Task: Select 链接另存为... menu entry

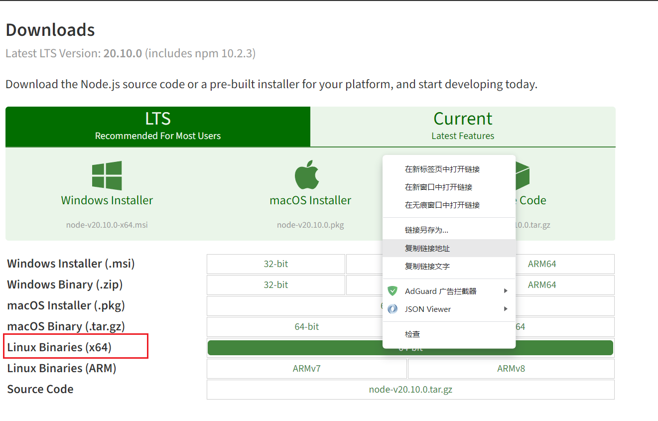Action: pos(449,230)
